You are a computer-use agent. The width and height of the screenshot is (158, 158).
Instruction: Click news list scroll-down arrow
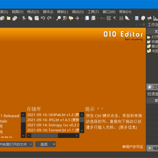tap(23, 136)
